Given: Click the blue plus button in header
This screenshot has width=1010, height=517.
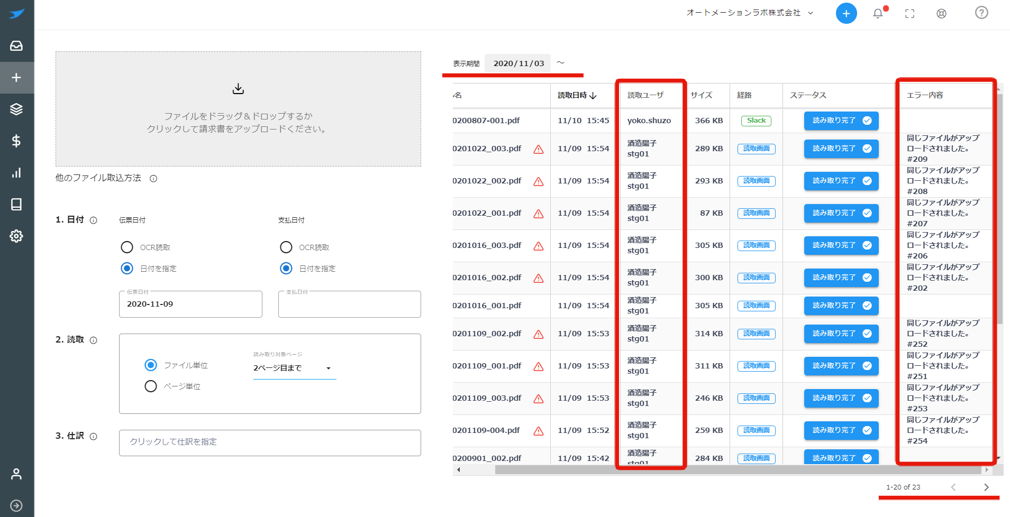Looking at the screenshot, I should click(x=846, y=13).
